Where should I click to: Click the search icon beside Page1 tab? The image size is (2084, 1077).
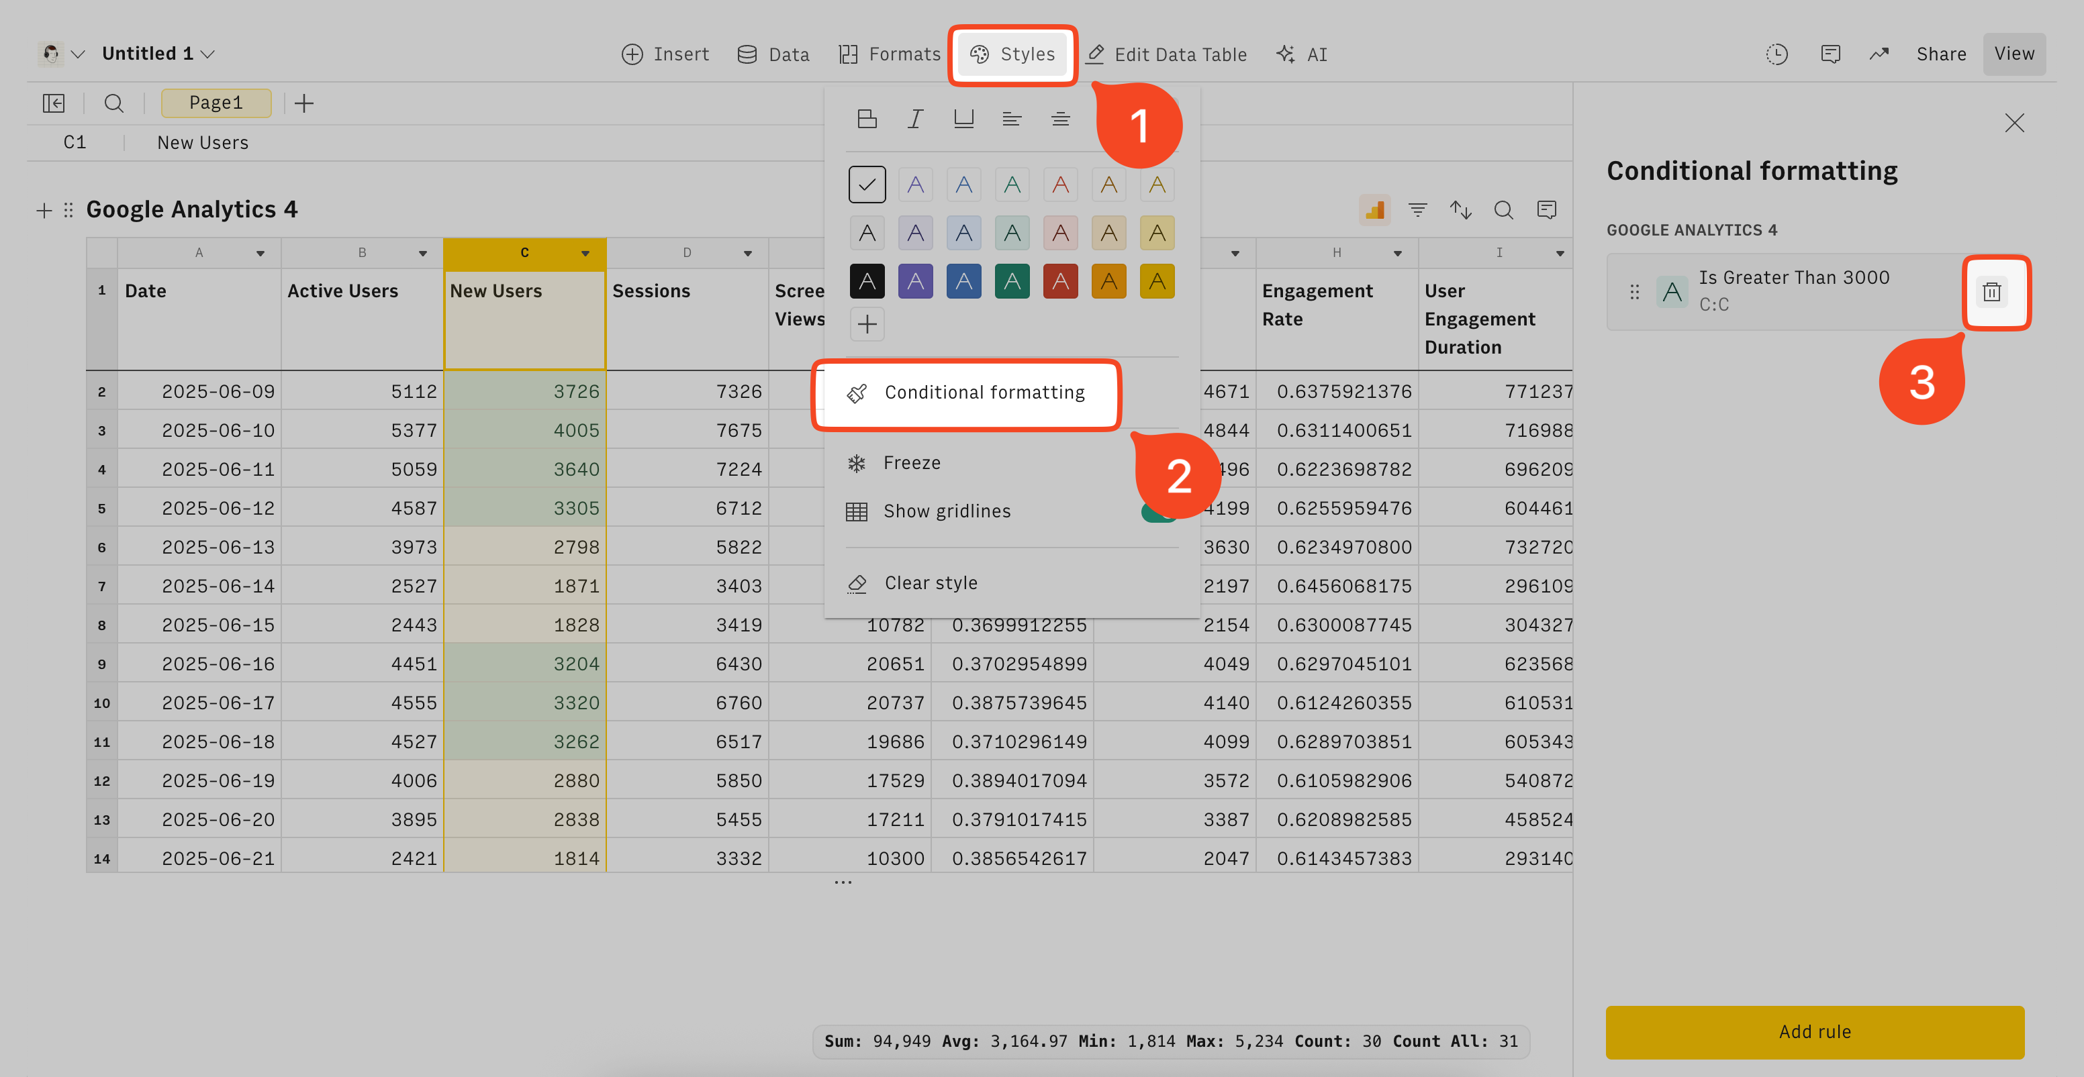click(114, 103)
